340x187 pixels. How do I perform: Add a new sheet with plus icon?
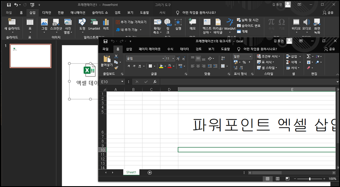pyautogui.click(x=150, y=173)
